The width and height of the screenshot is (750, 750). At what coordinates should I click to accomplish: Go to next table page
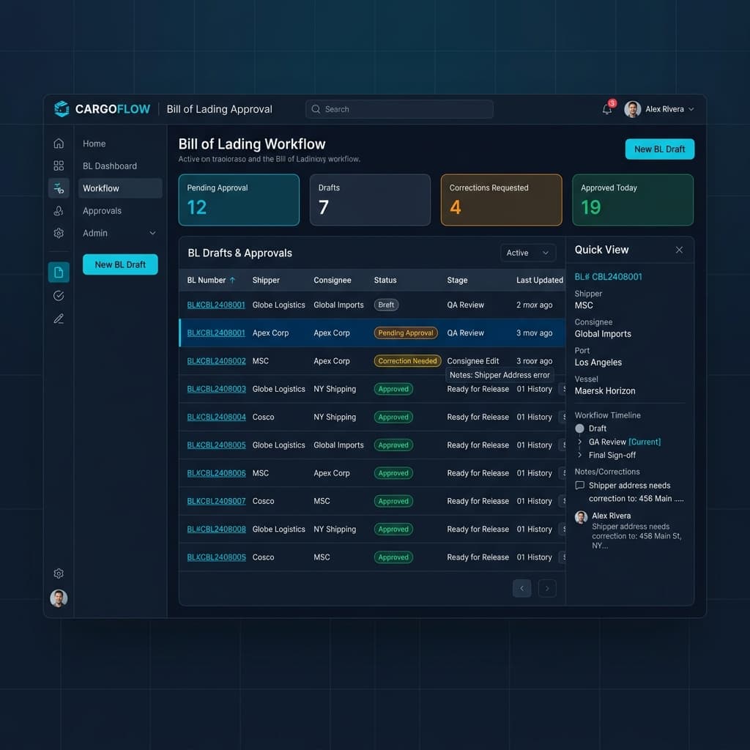547,588
